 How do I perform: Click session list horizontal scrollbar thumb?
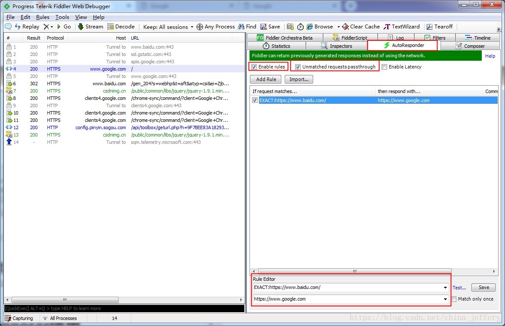tap(65, 300)
